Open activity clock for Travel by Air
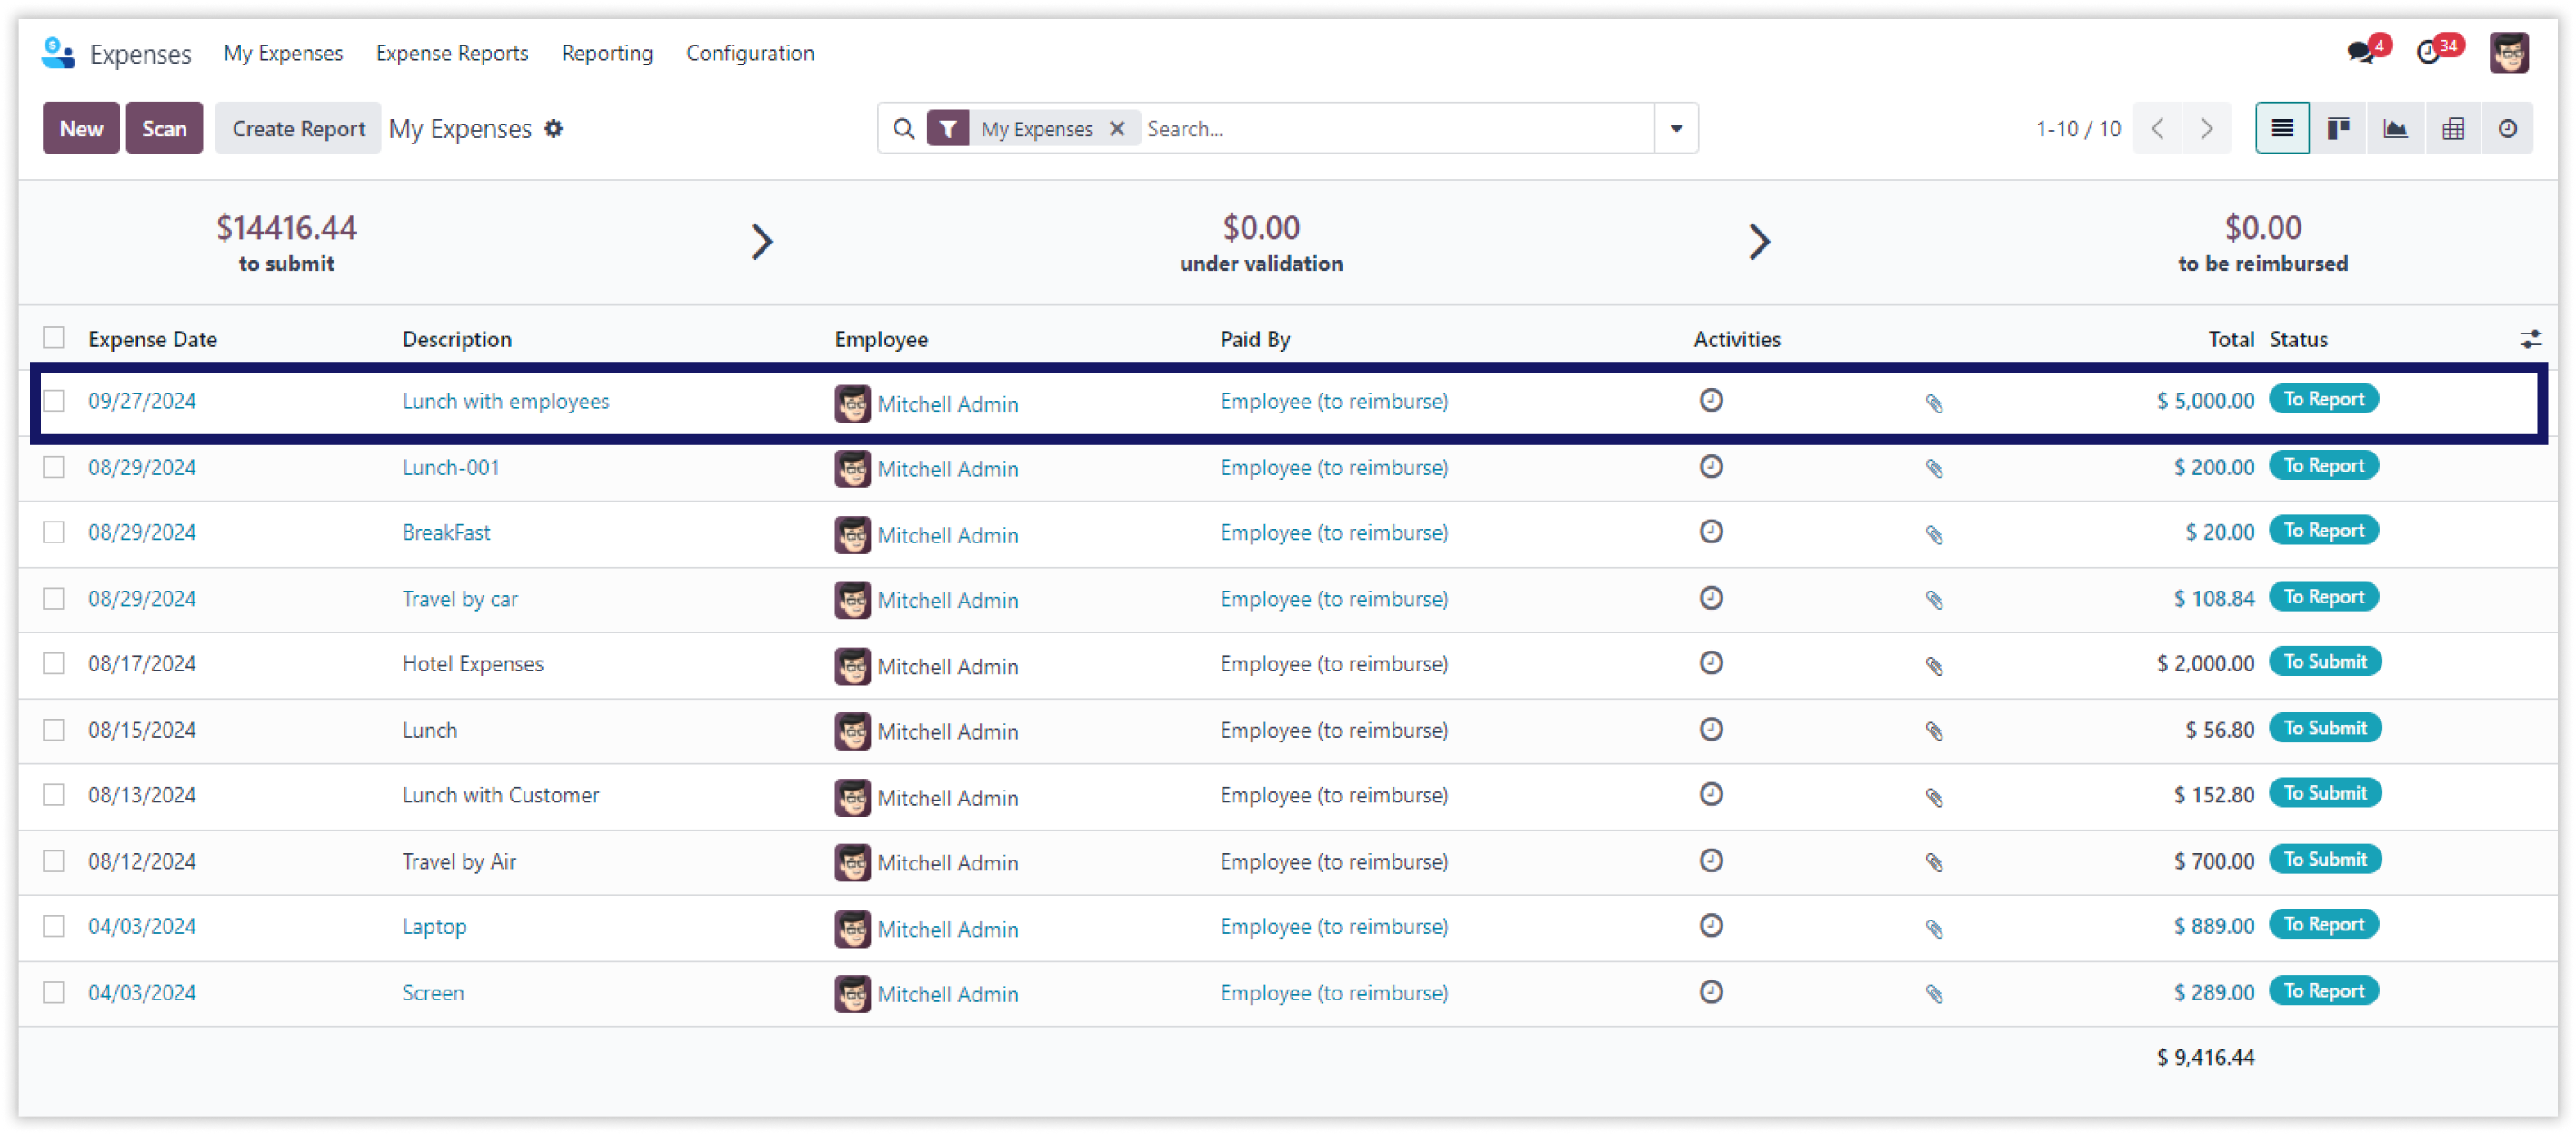Screen dimensions: 2576x1134 point(1711,860)
